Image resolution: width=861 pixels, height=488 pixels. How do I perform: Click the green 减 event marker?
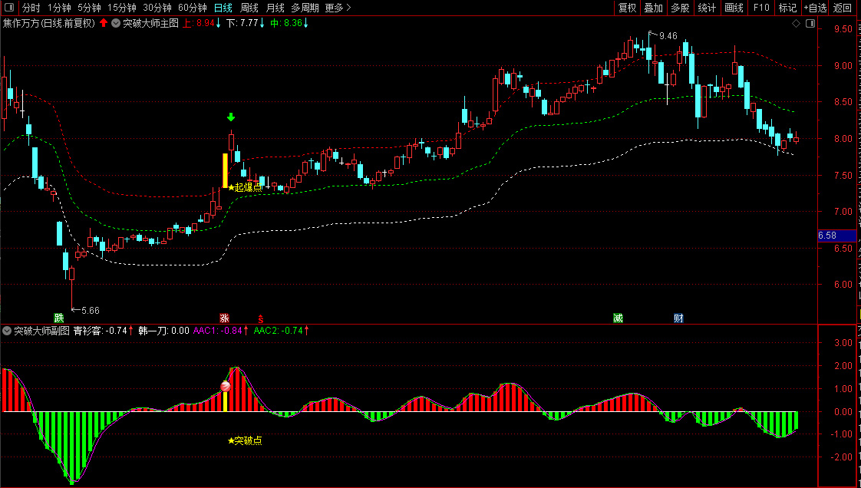619,318
